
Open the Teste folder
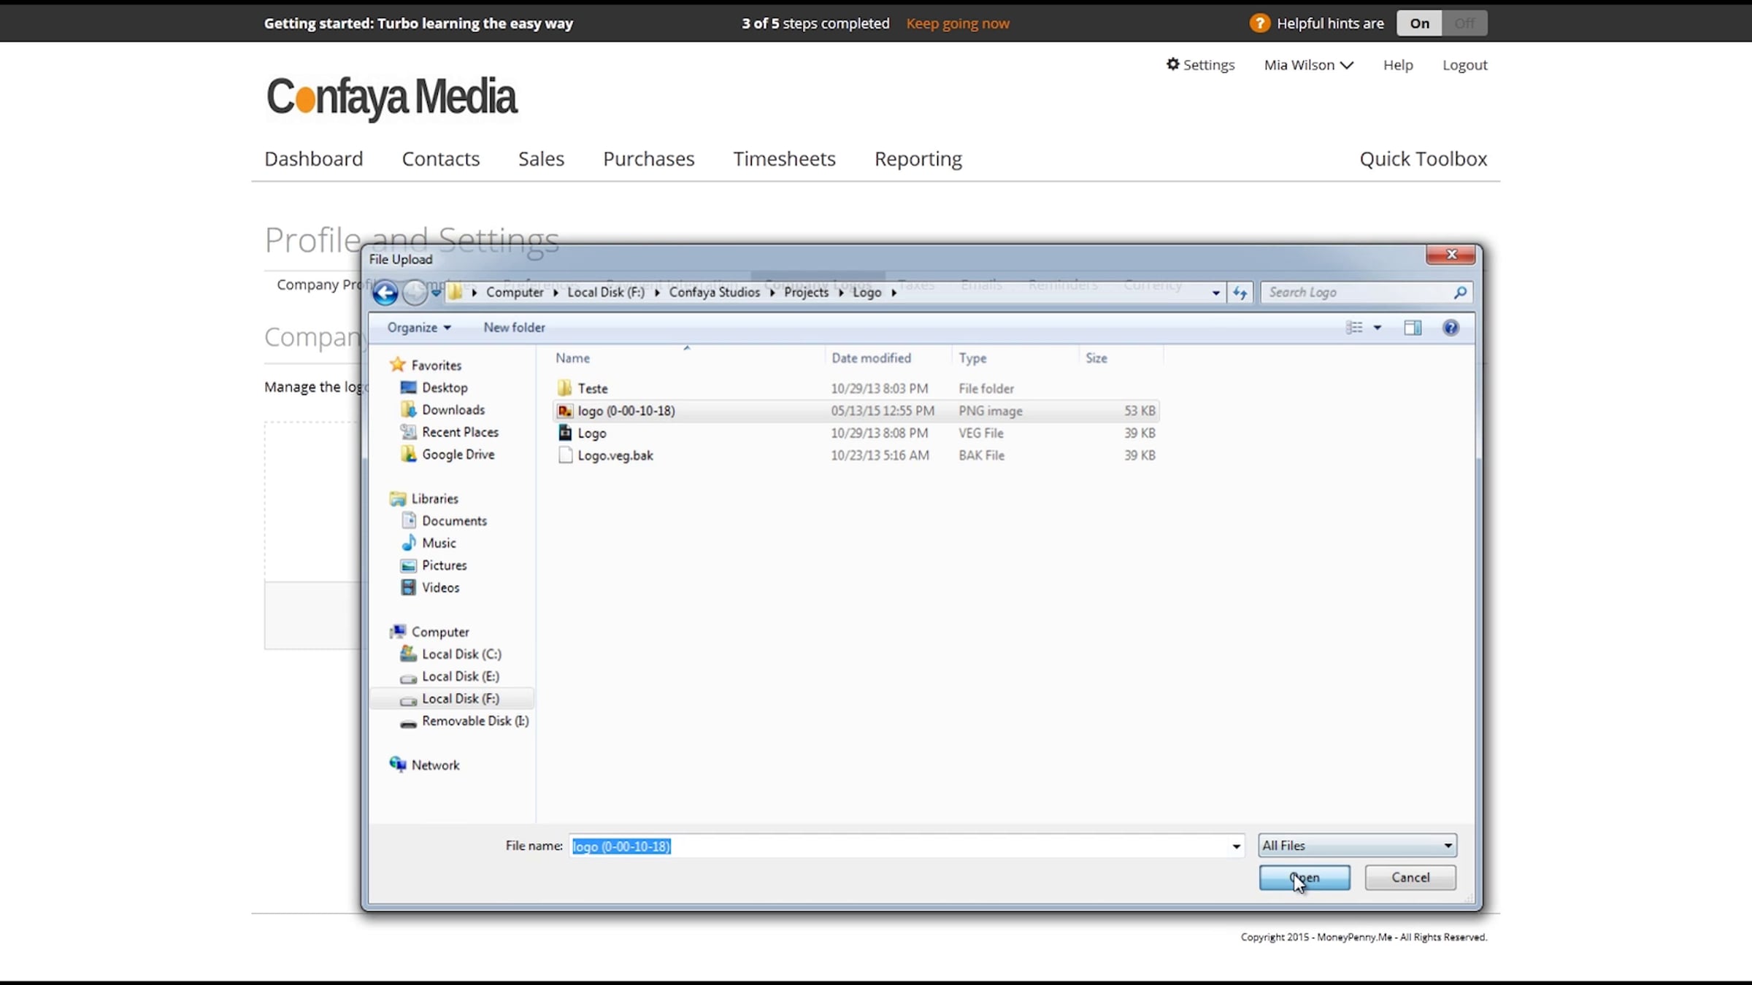(x=592, y=389)
